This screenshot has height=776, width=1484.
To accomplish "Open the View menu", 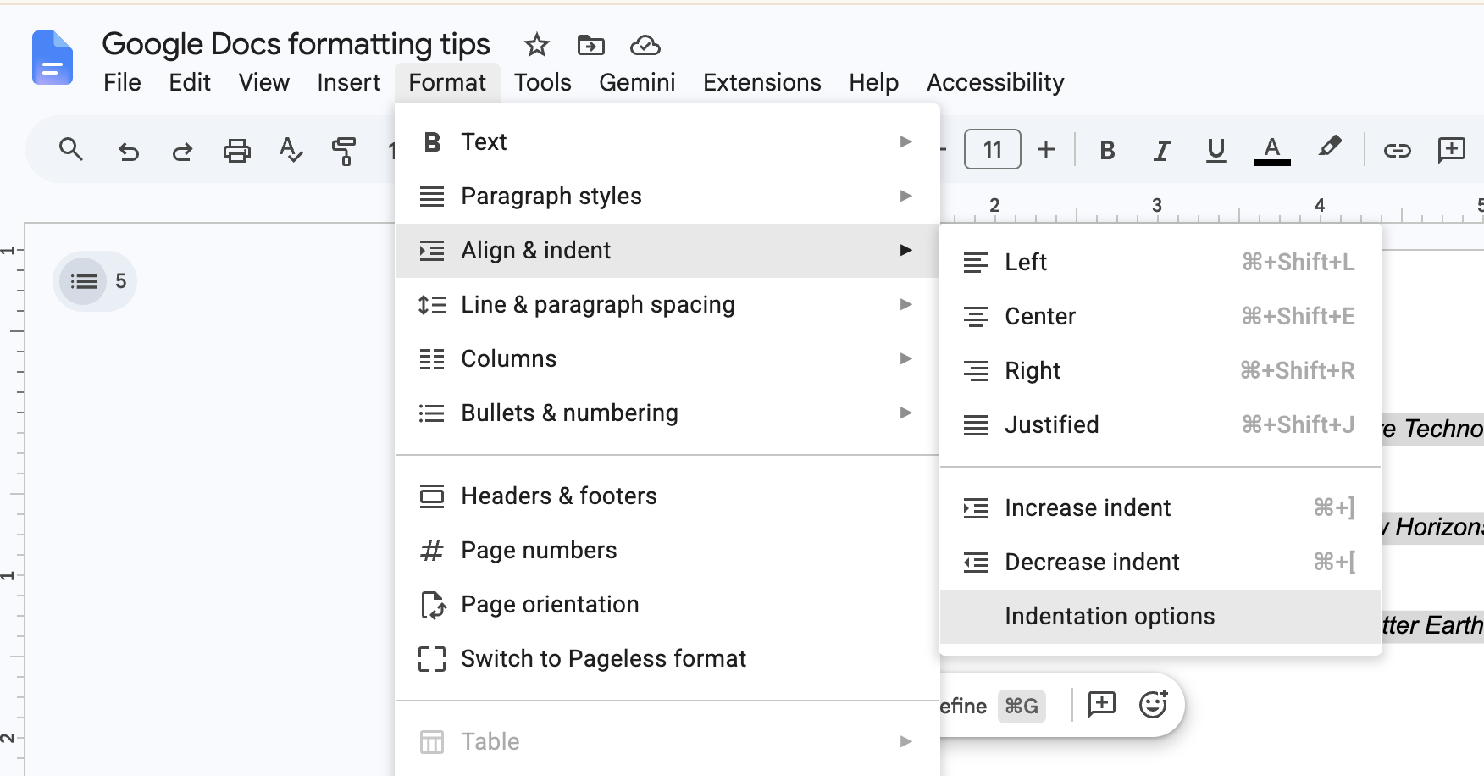I will pyautogui.click(x=263, y=82).
